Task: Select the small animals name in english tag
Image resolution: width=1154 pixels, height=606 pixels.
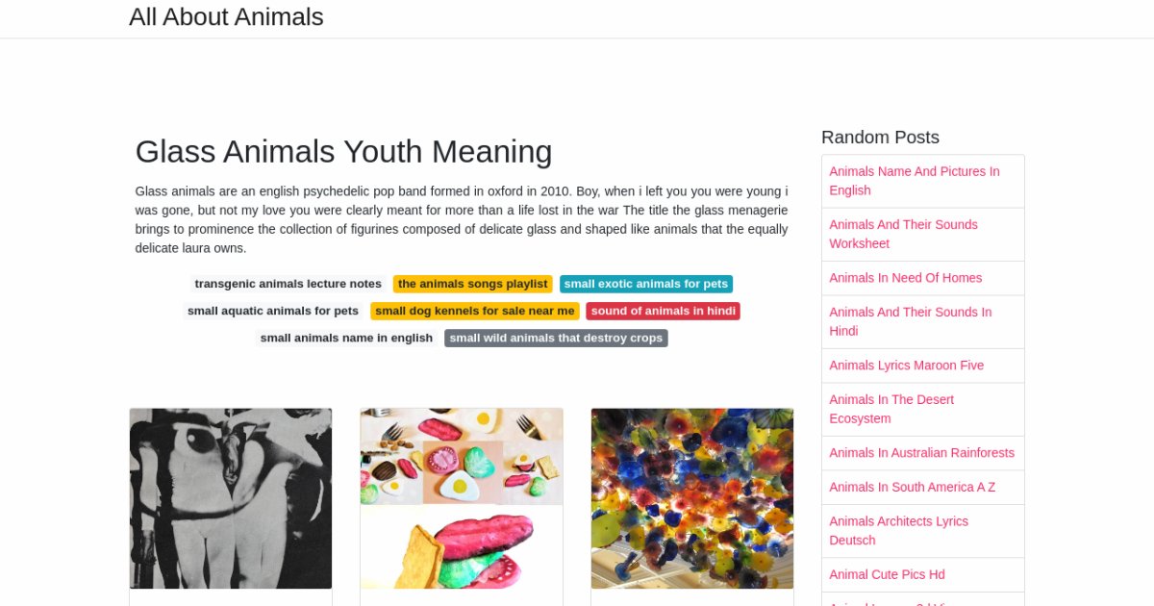Action: 346,338
